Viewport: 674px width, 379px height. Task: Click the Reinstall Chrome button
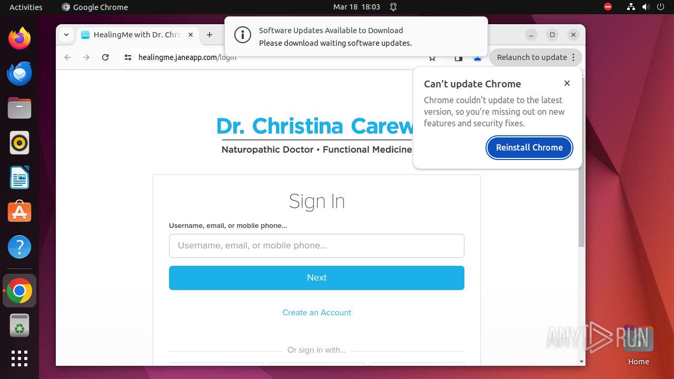pos(529,147)
